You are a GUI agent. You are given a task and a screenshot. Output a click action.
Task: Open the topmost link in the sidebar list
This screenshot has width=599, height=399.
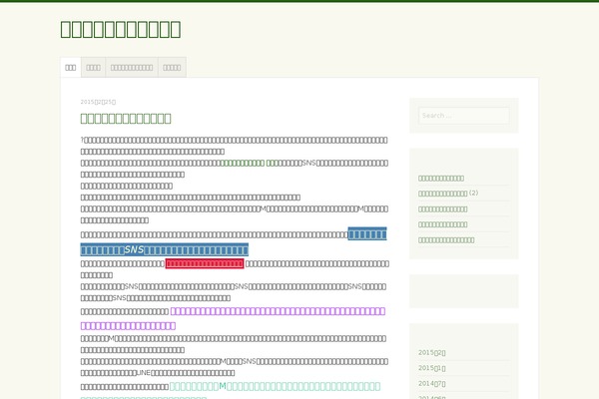click(x=441, y=179)
